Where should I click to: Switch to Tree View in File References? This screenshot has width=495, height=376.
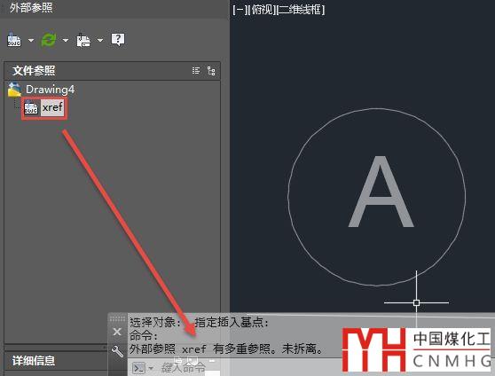[211, 71]
